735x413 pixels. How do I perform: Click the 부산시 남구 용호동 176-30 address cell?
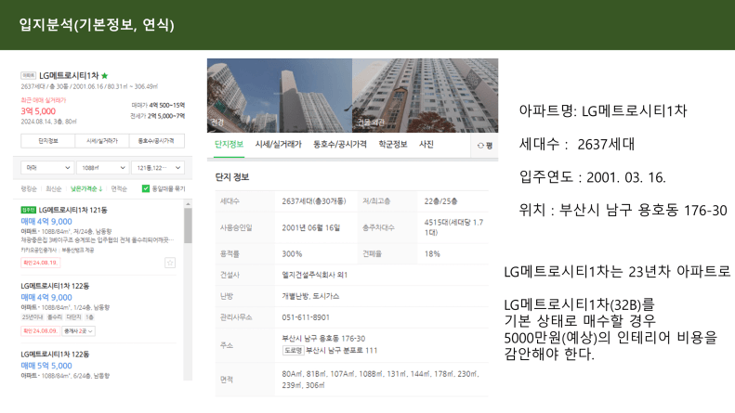pos(323,339)
